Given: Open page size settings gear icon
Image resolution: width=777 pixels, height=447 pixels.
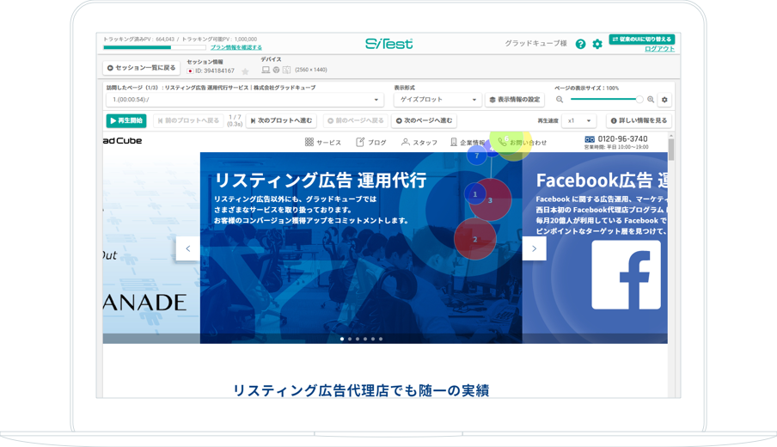Looking at the screenshot, I should [664, 100].
